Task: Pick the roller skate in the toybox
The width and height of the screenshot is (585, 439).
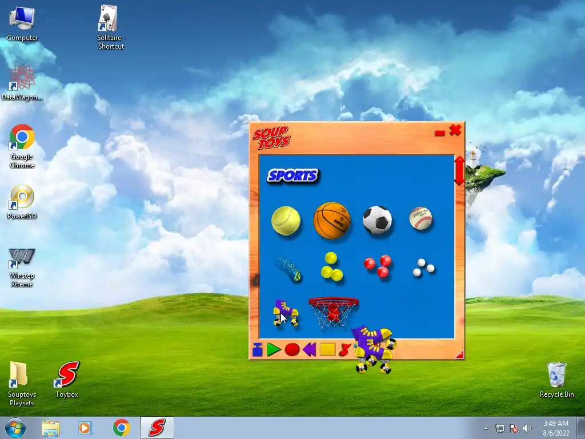Action: click(x=286, y=313)
